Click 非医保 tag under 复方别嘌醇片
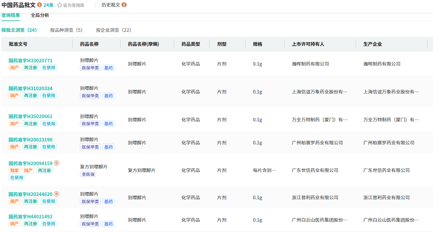 pos(88,174)
